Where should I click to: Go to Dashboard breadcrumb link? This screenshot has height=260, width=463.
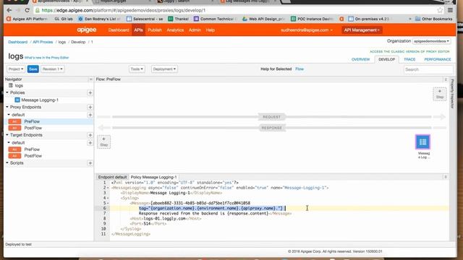click(x=17, y=42)
